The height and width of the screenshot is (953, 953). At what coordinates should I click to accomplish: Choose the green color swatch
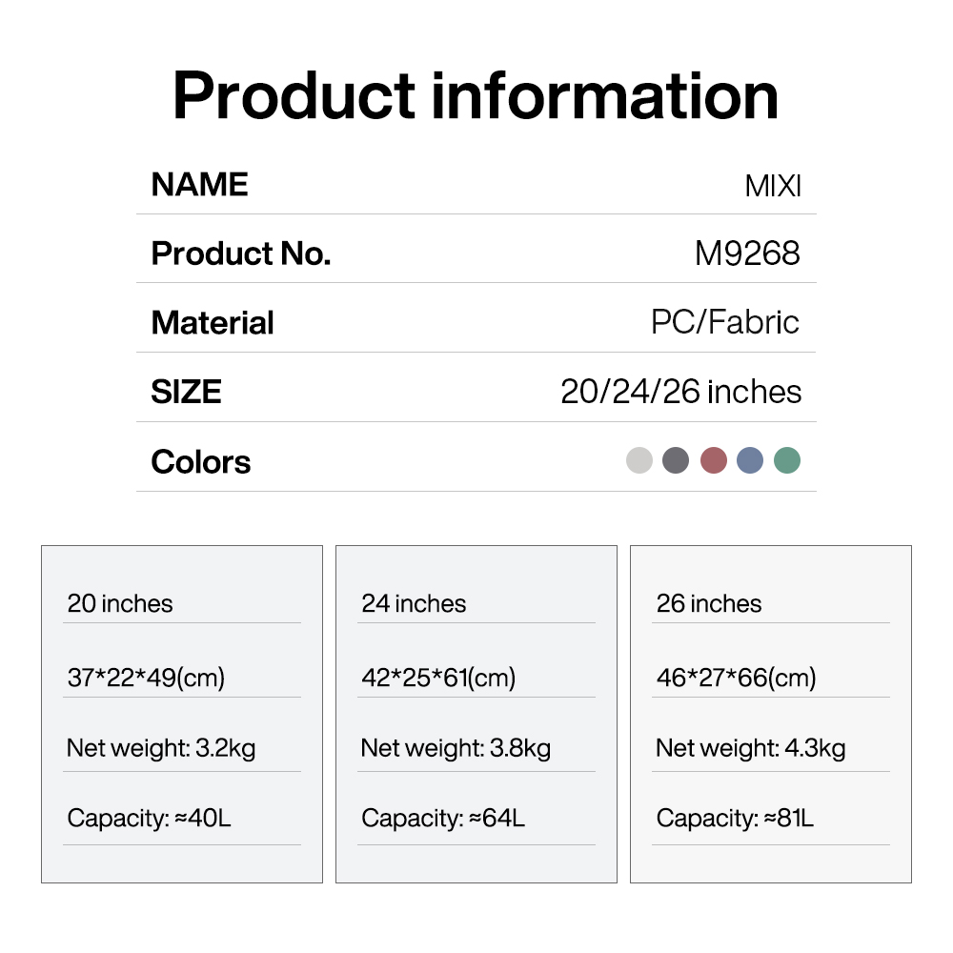click(787, 460)
